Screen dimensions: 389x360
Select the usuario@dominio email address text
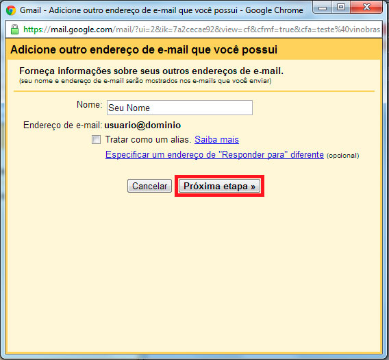(142, 125)
